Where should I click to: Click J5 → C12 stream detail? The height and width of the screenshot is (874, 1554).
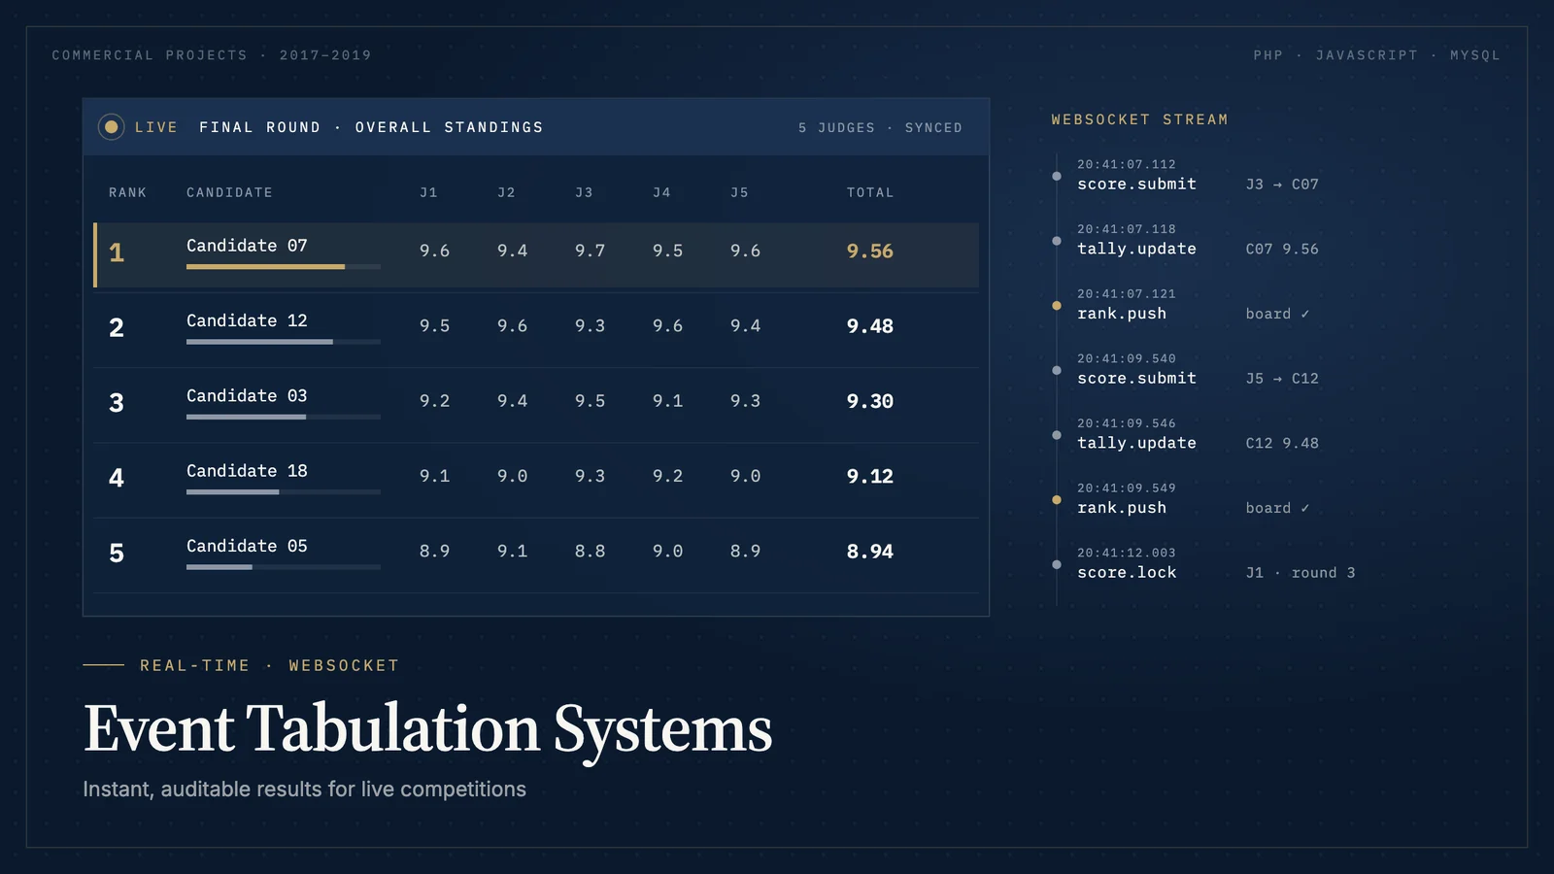[x=1282, y=379]
